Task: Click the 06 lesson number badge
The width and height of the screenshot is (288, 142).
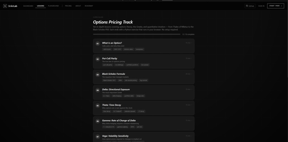Action: pos(98,121)
